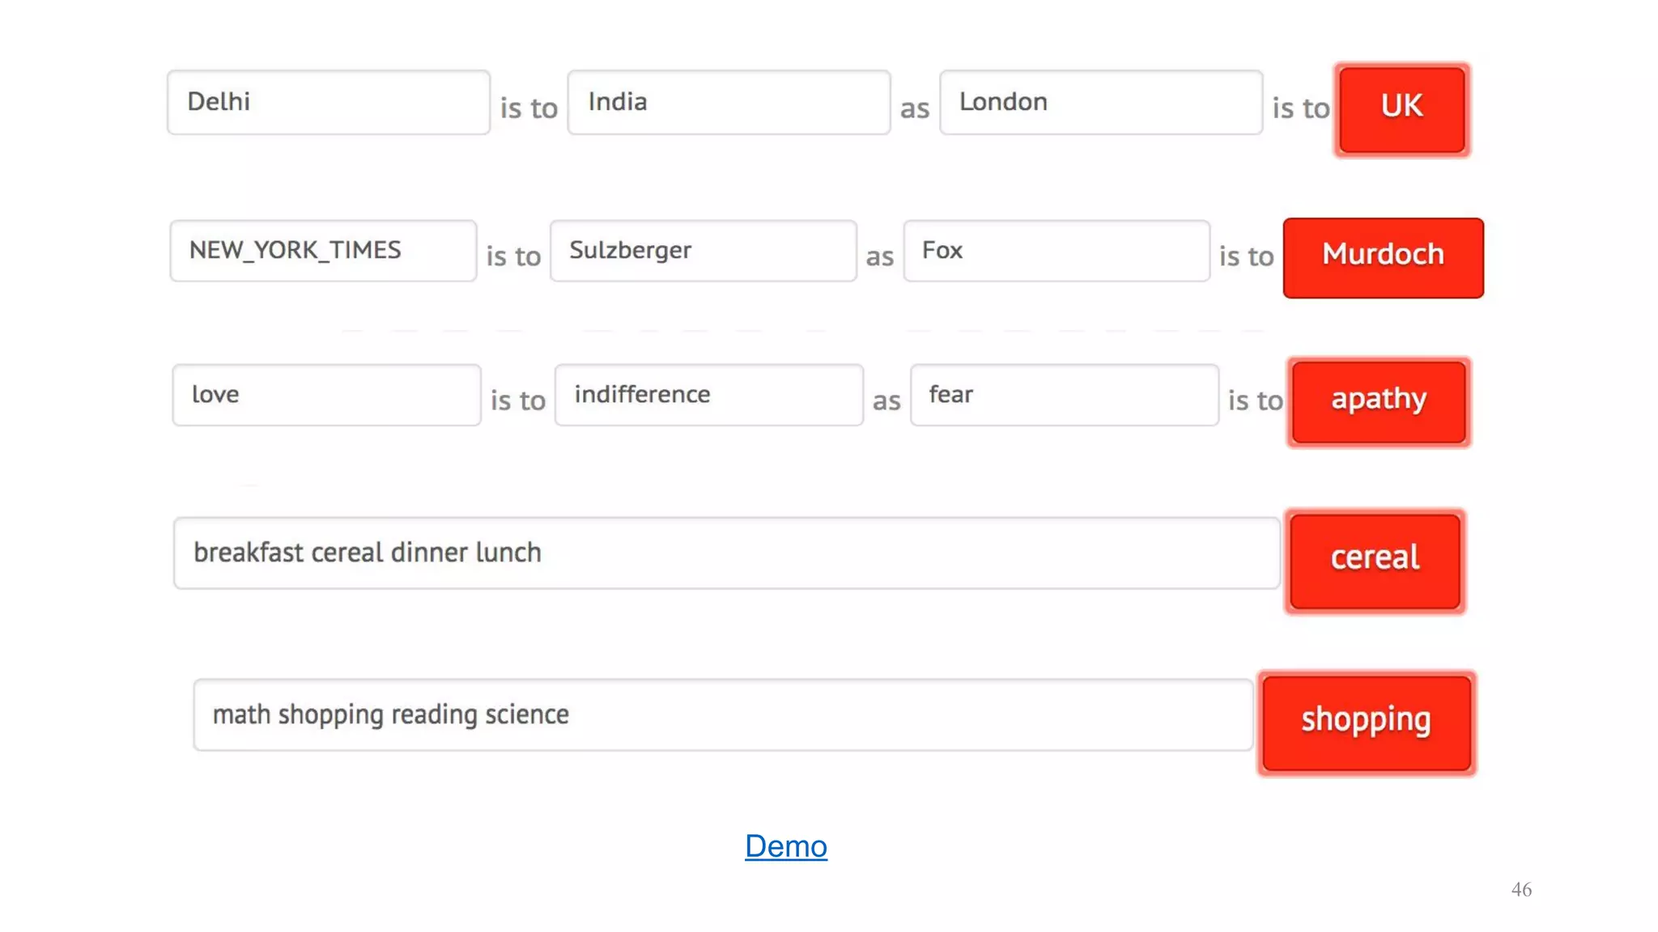Select the indifference input box
Image resolution: width=1658 pixels, height=932 pixels.
708,395
